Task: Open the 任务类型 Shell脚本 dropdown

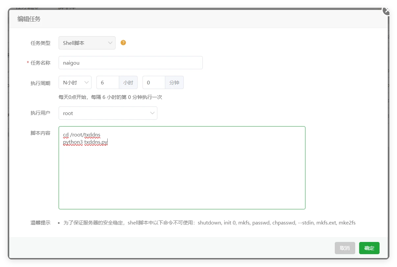Action: pos(87,43)
